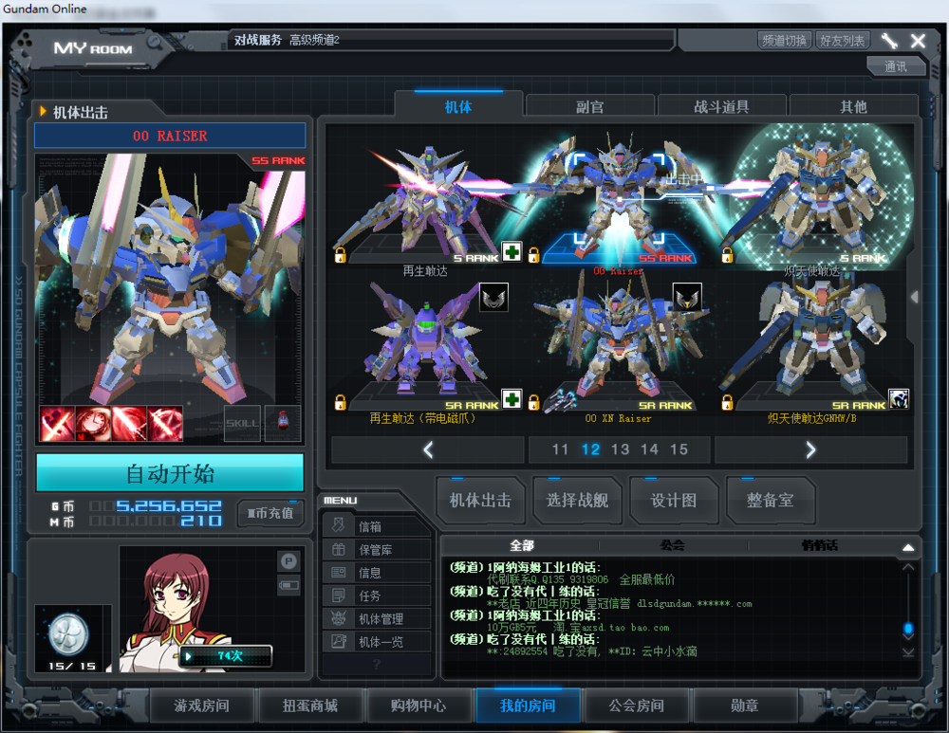The width and height of the screenshot is (949, 733).
Task: Select 全部 chat tab
Action: point(522,545)
